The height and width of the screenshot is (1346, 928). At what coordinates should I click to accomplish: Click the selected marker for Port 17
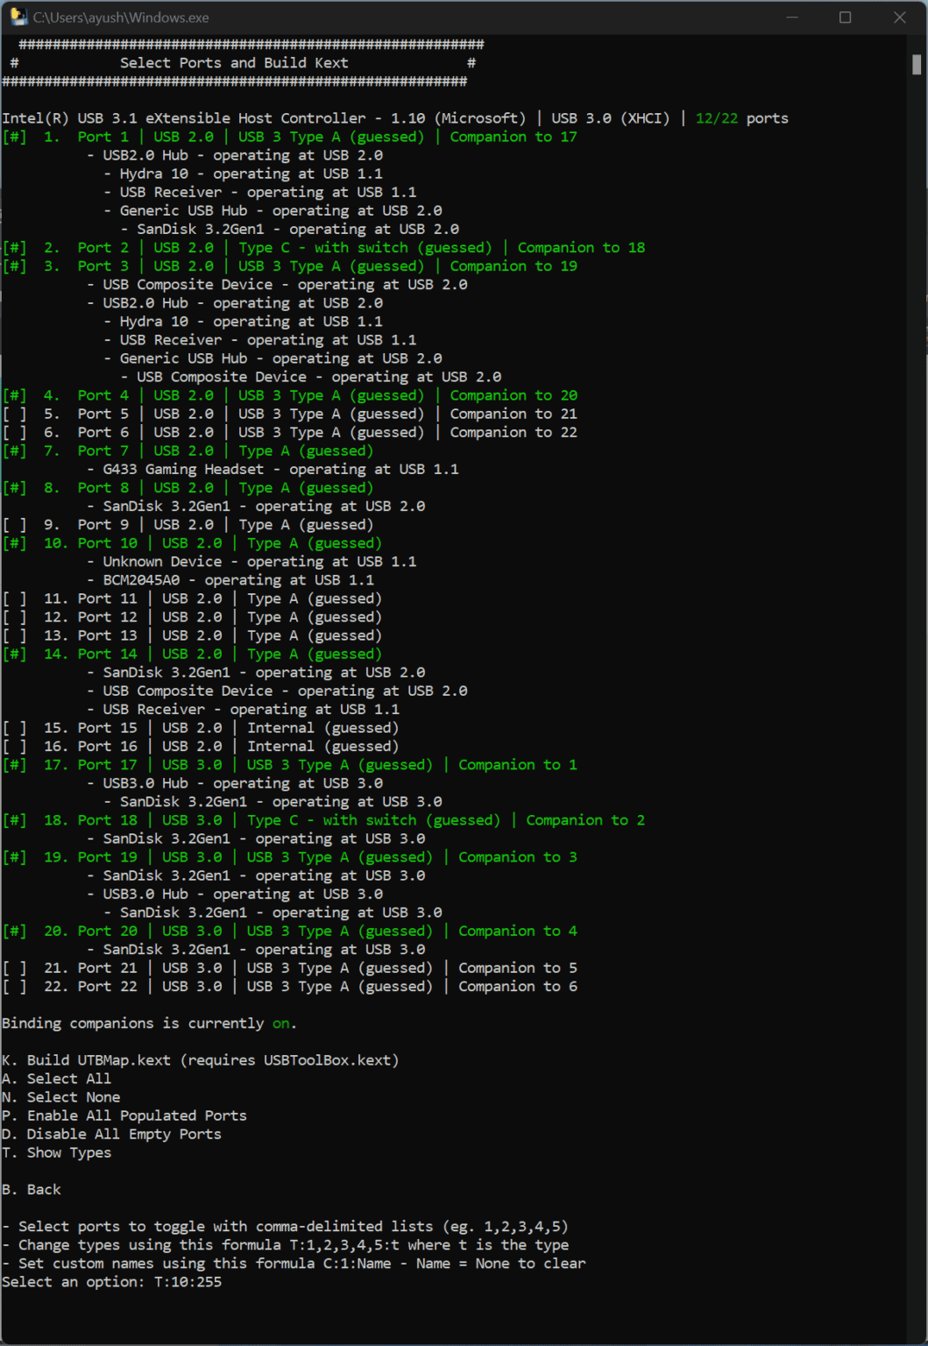point(15,765)
